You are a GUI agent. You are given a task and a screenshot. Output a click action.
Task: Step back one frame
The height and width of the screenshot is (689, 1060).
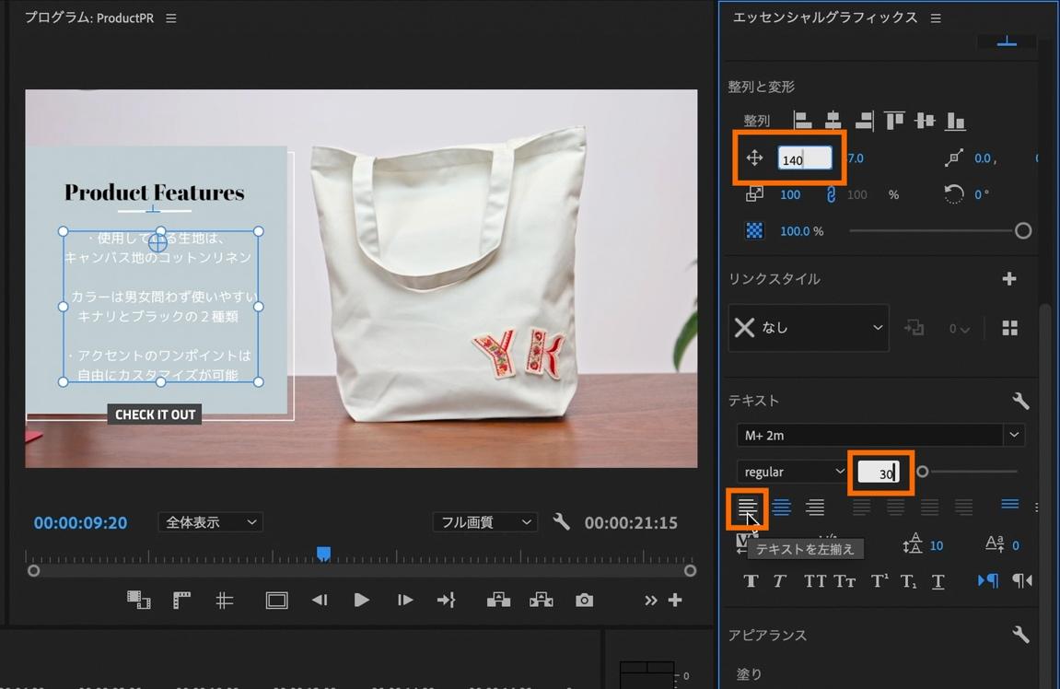(x=319, y=600)
